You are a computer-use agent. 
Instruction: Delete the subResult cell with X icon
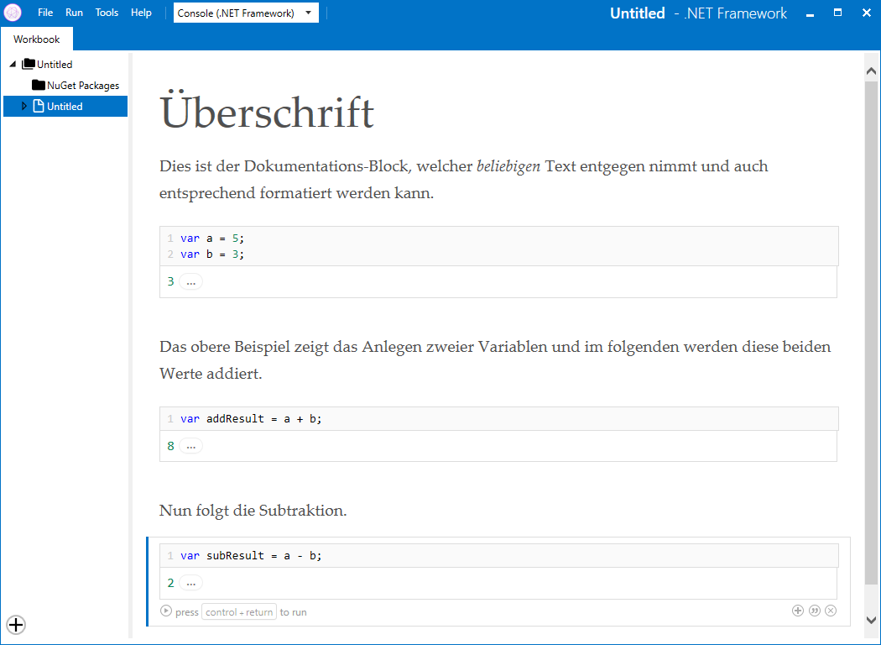click(x=831, y=611)
